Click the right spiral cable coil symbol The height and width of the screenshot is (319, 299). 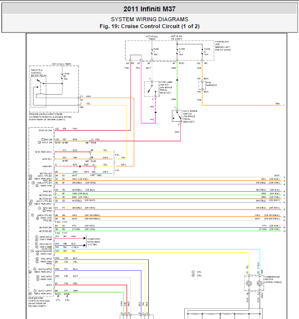pos(260,283)
